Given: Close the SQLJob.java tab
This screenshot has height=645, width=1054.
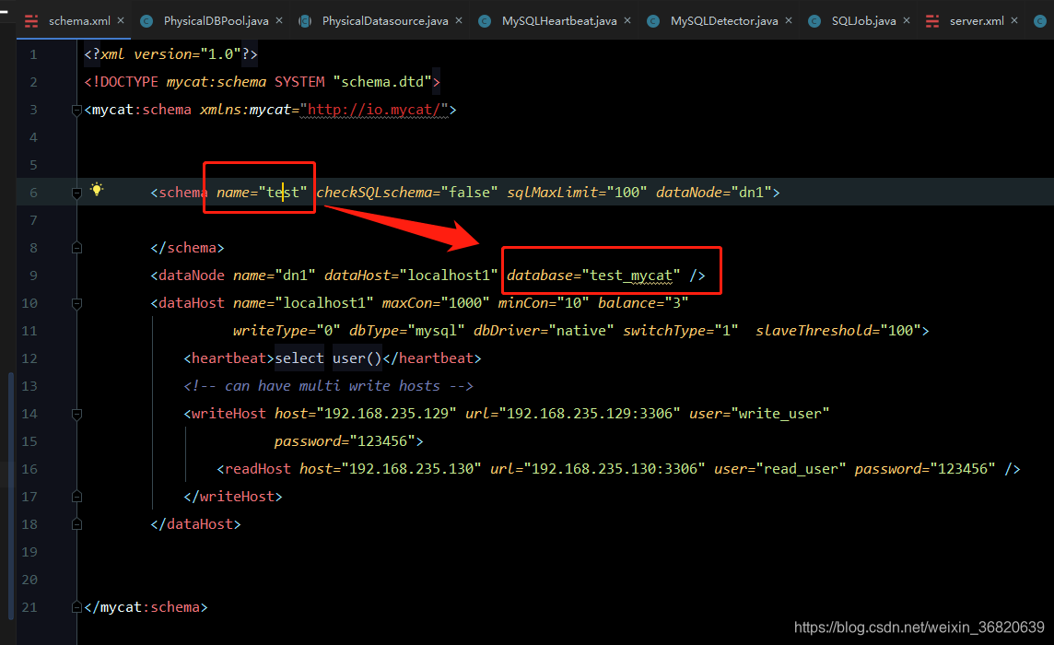Looking at the screenshot, I should click(x=907, y=21).
